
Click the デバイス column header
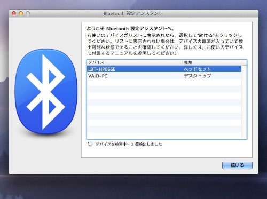pyautogui.click(x=135, y=62)
